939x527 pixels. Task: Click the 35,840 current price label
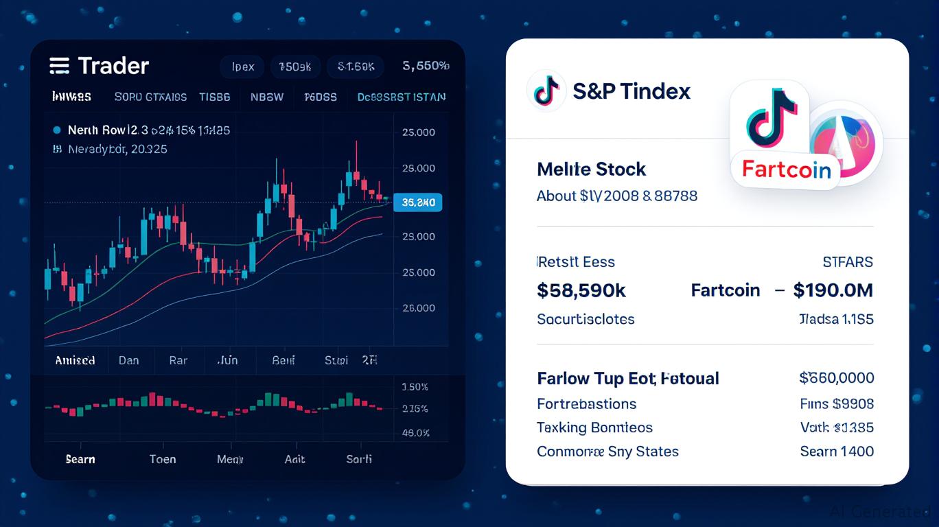pyautogui.click(x=418, y=202)
